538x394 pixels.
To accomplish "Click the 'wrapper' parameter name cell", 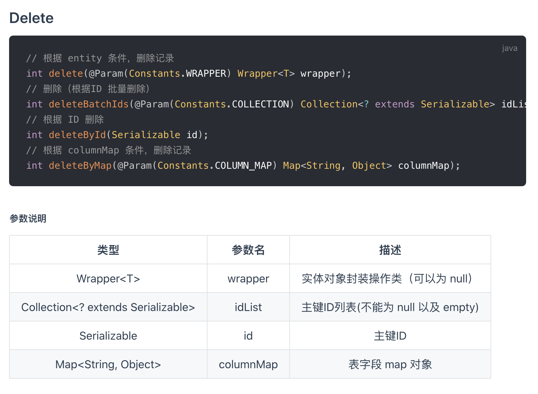I will (x=248, y=279).
